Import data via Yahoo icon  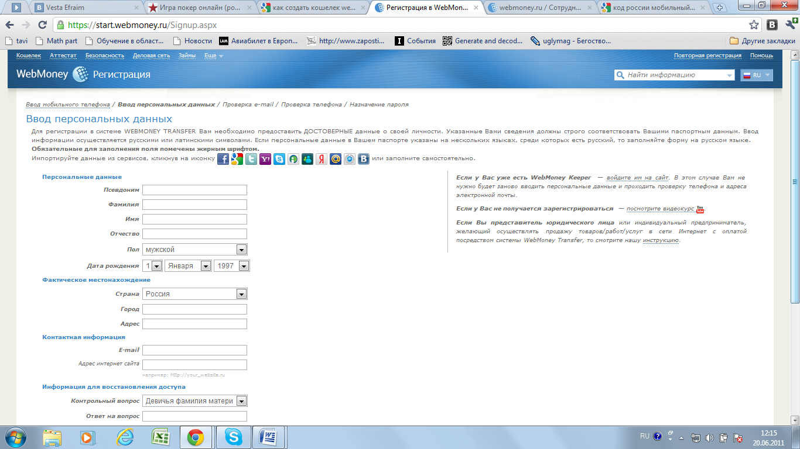point(265,159)
